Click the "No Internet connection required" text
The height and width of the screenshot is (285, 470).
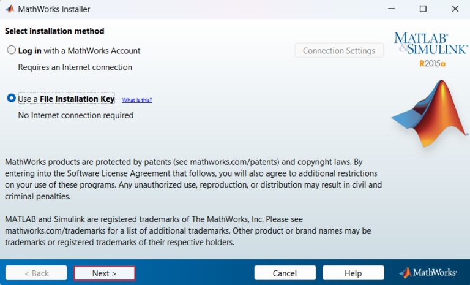(75, 115)
